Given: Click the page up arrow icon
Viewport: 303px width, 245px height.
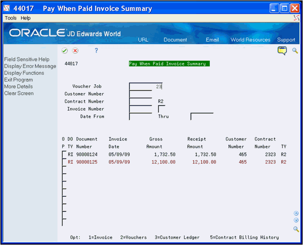Looking at the screenshot, I should 296,213.
